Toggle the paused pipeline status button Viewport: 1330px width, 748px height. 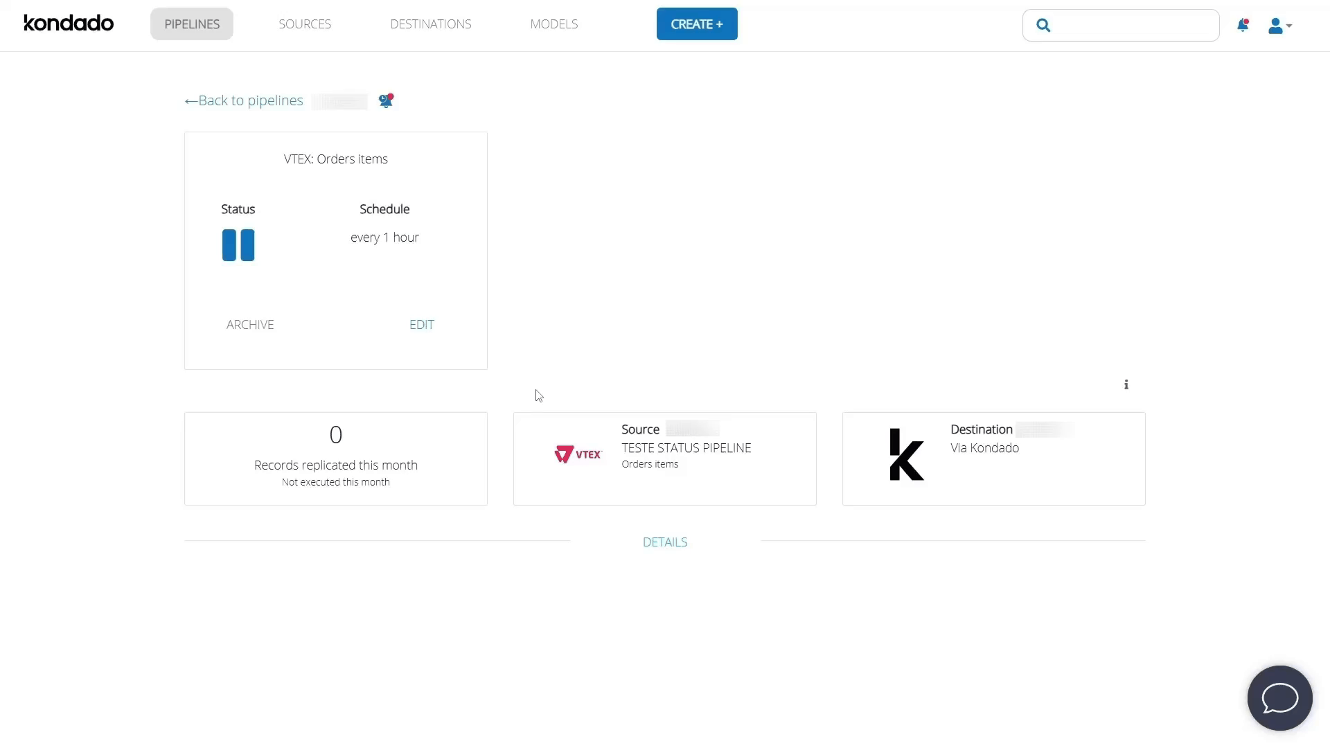pos(238,245)
